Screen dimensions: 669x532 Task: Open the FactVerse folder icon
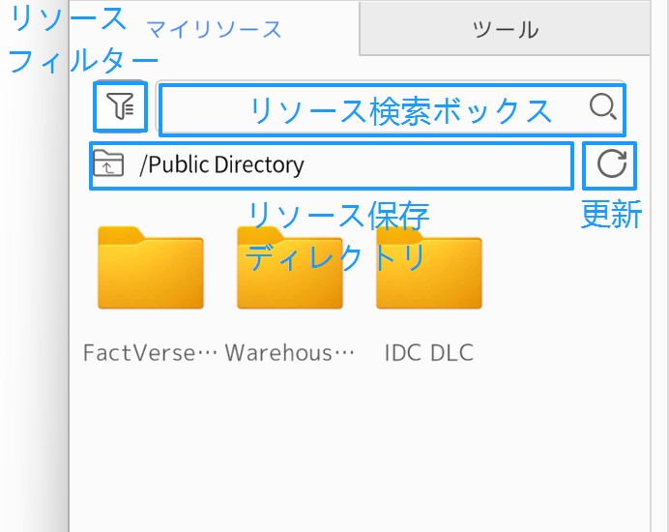pyautogui.click(x=151, y=269)
